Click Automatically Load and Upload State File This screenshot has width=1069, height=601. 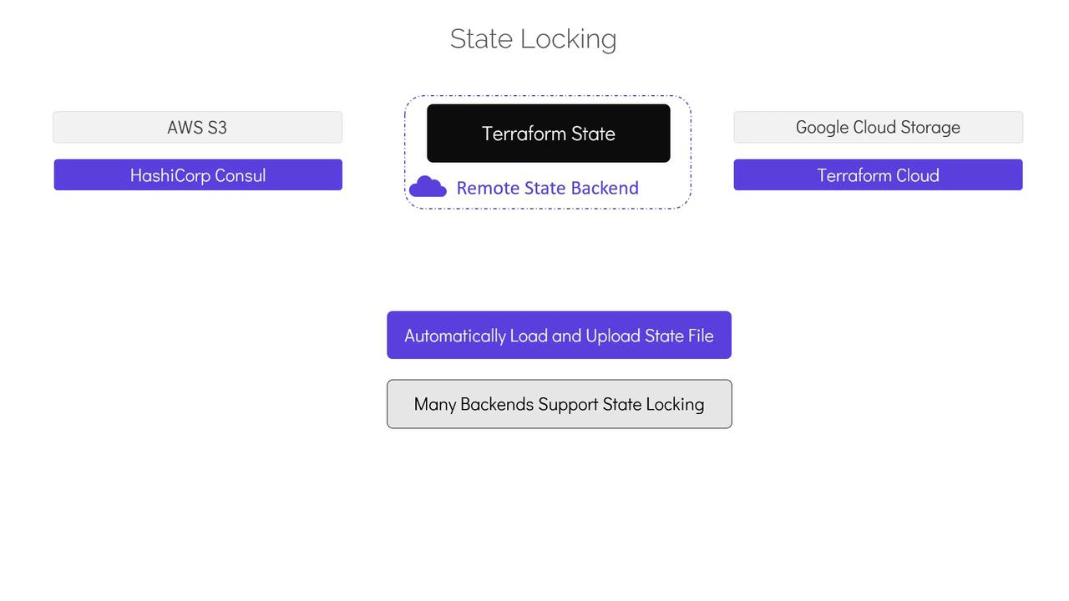tap(559, 336)
